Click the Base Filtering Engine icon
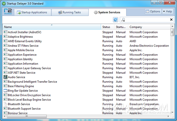 point(6,86)
